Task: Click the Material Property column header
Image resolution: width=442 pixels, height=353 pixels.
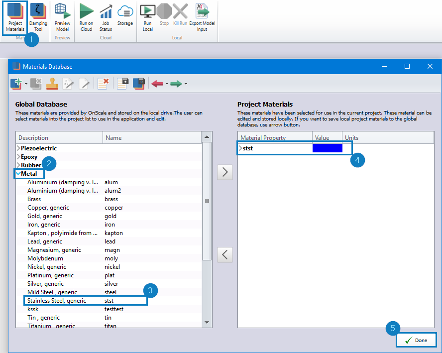Action: coord(275,137)
